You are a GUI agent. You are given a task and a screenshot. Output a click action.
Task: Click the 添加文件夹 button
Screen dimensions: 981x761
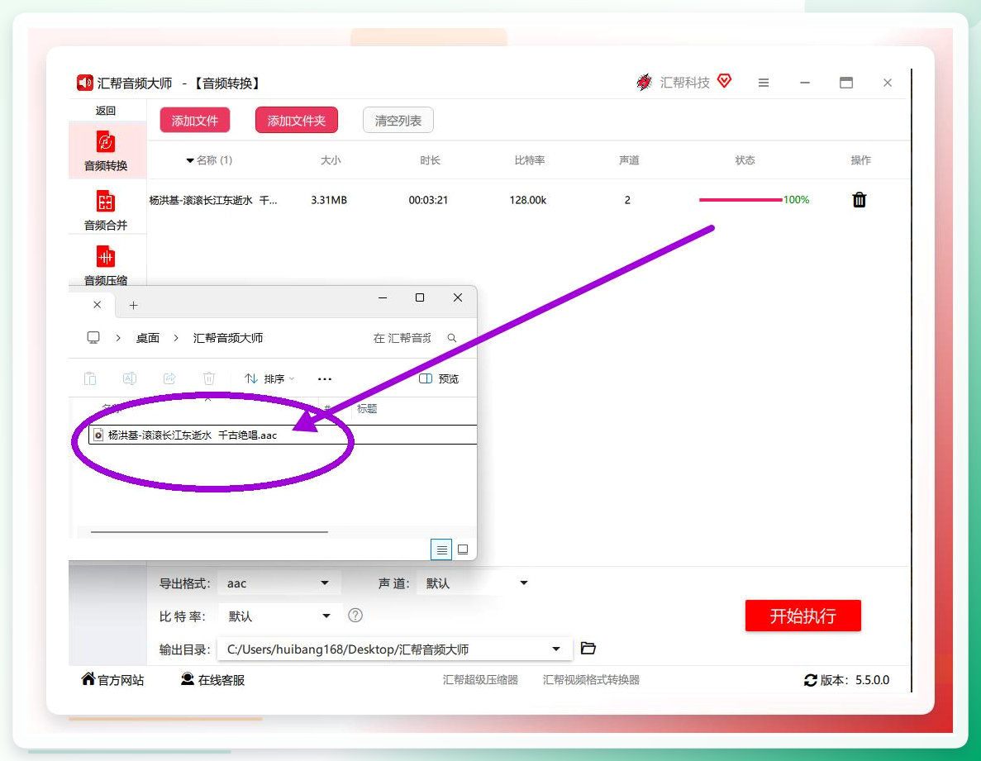(x=297, y=120)
